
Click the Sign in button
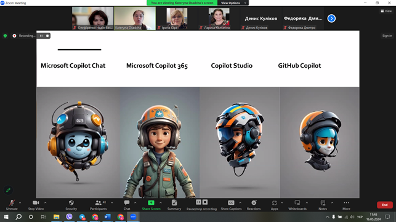(387, 36)
